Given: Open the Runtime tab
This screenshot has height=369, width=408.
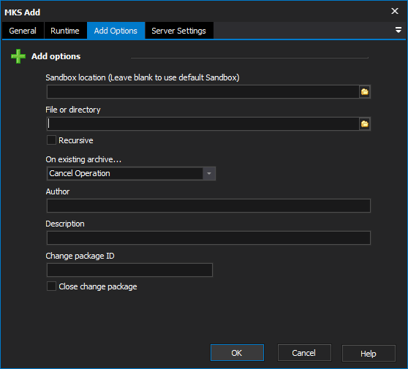Looking at the screenshot, I should point(65,31).
